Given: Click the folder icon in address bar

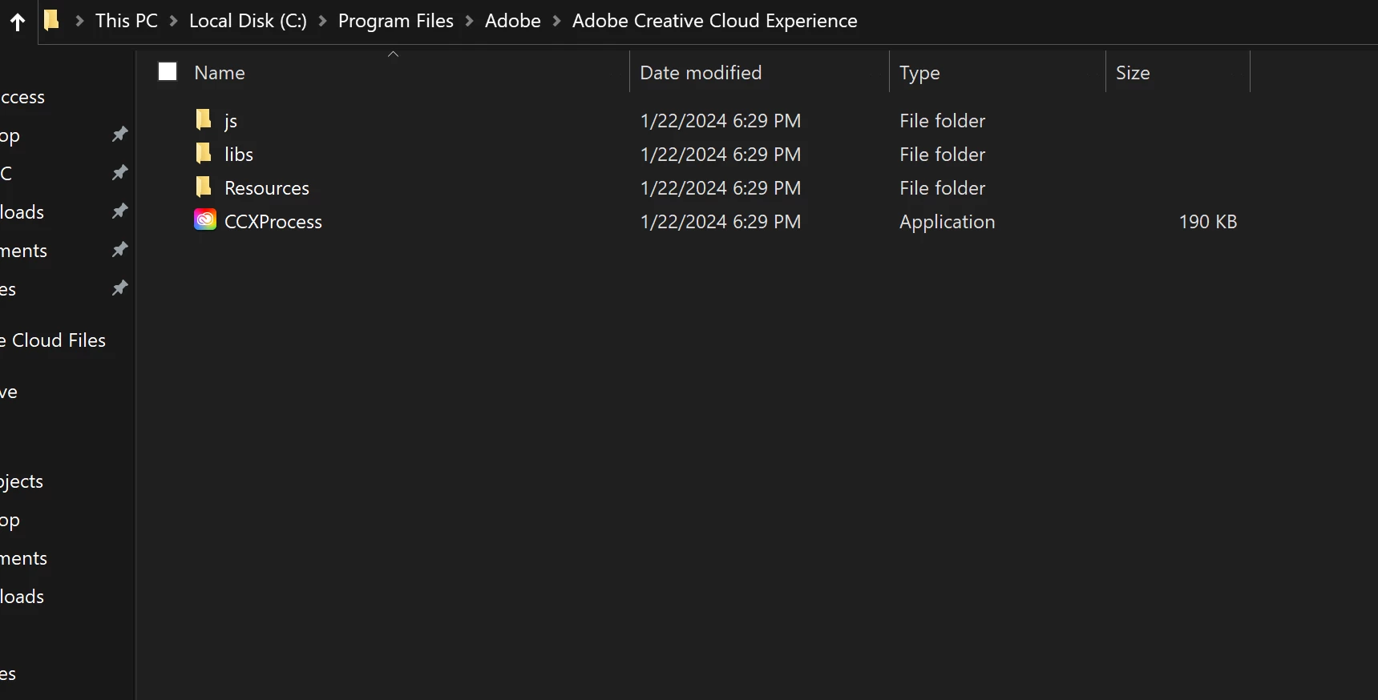Looking at the screenshot, I should tap(51, 20).
